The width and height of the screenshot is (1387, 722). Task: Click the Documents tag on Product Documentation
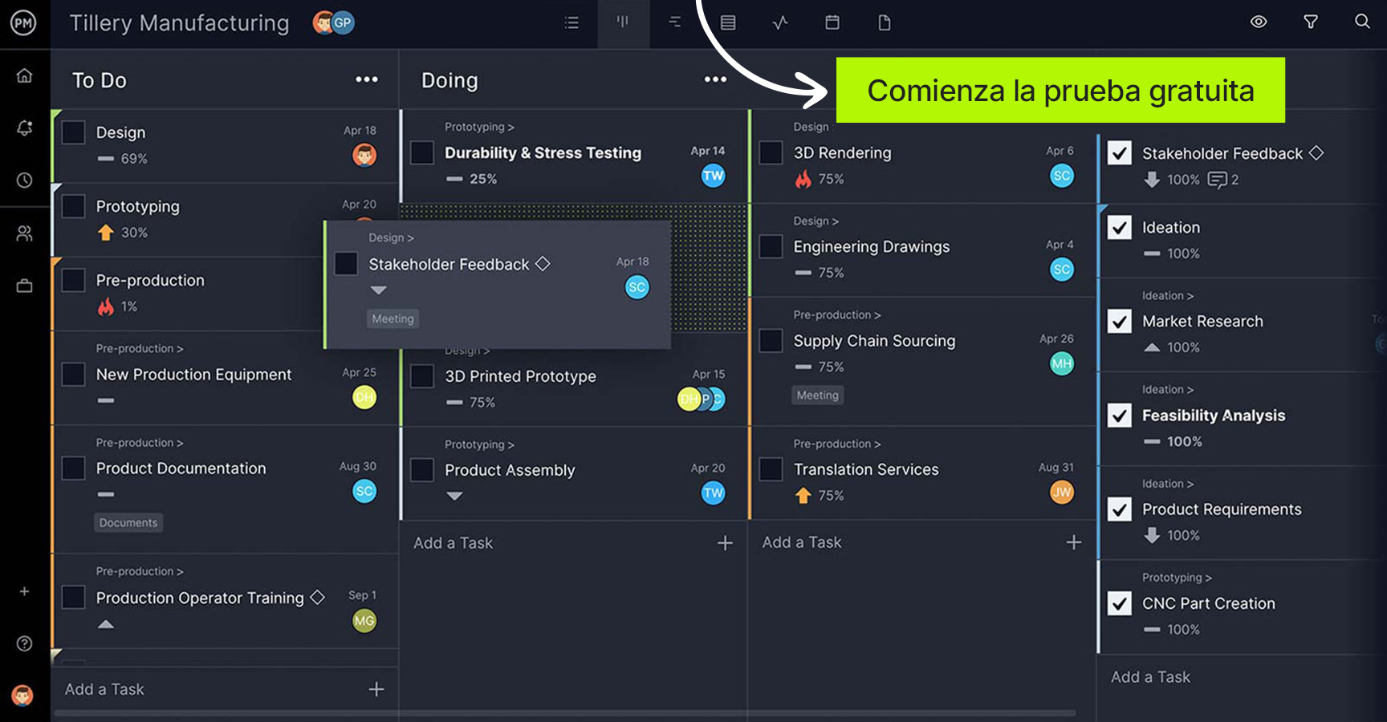128,522
